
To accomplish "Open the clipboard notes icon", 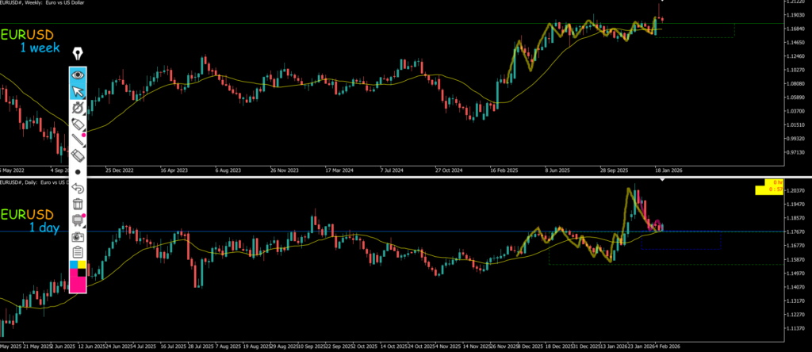I will [78, 252].
